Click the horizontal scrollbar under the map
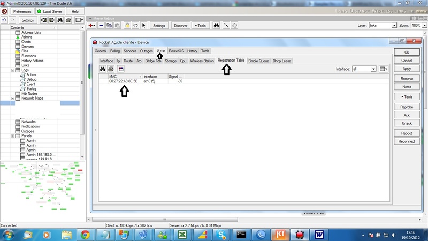The width and height of the screenshot is (428, 241). click(165, 220)
